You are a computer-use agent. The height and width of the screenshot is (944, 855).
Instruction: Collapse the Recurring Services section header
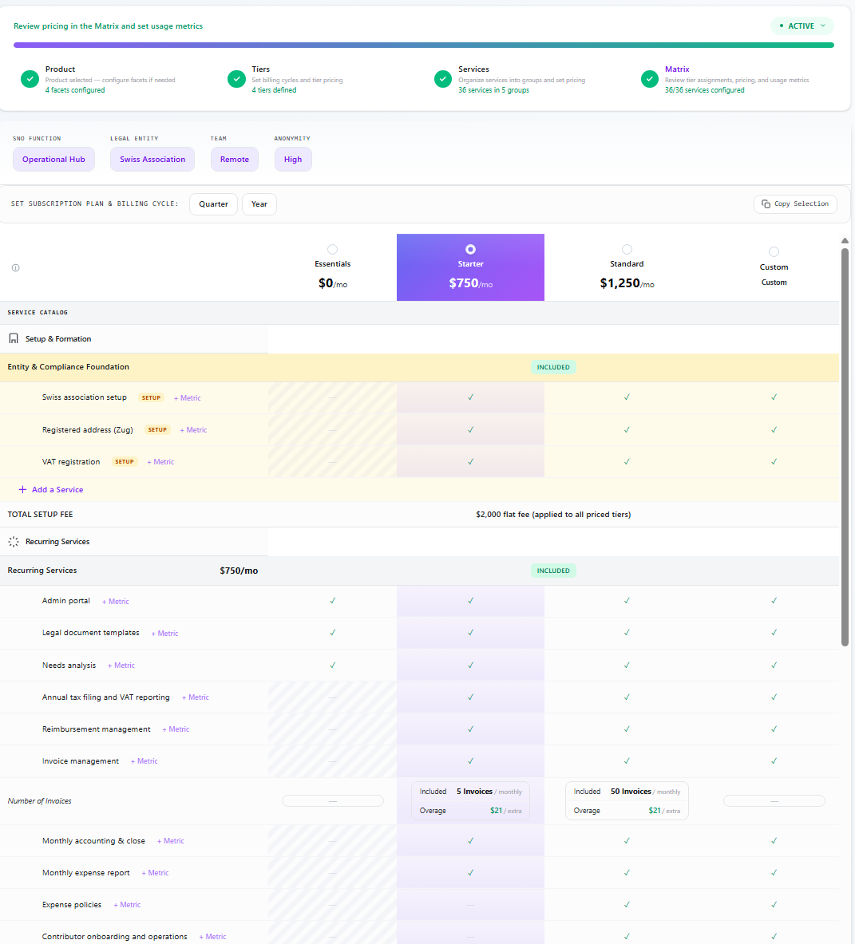pyautogui.click(x=133, y=542)
